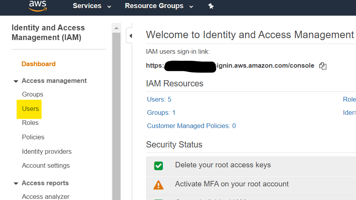Click the sidebar scroll up arrow
This screenshot has width=356, height=200.
(116, 28)
